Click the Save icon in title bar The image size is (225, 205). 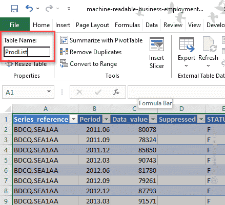[x=14, y=9]
